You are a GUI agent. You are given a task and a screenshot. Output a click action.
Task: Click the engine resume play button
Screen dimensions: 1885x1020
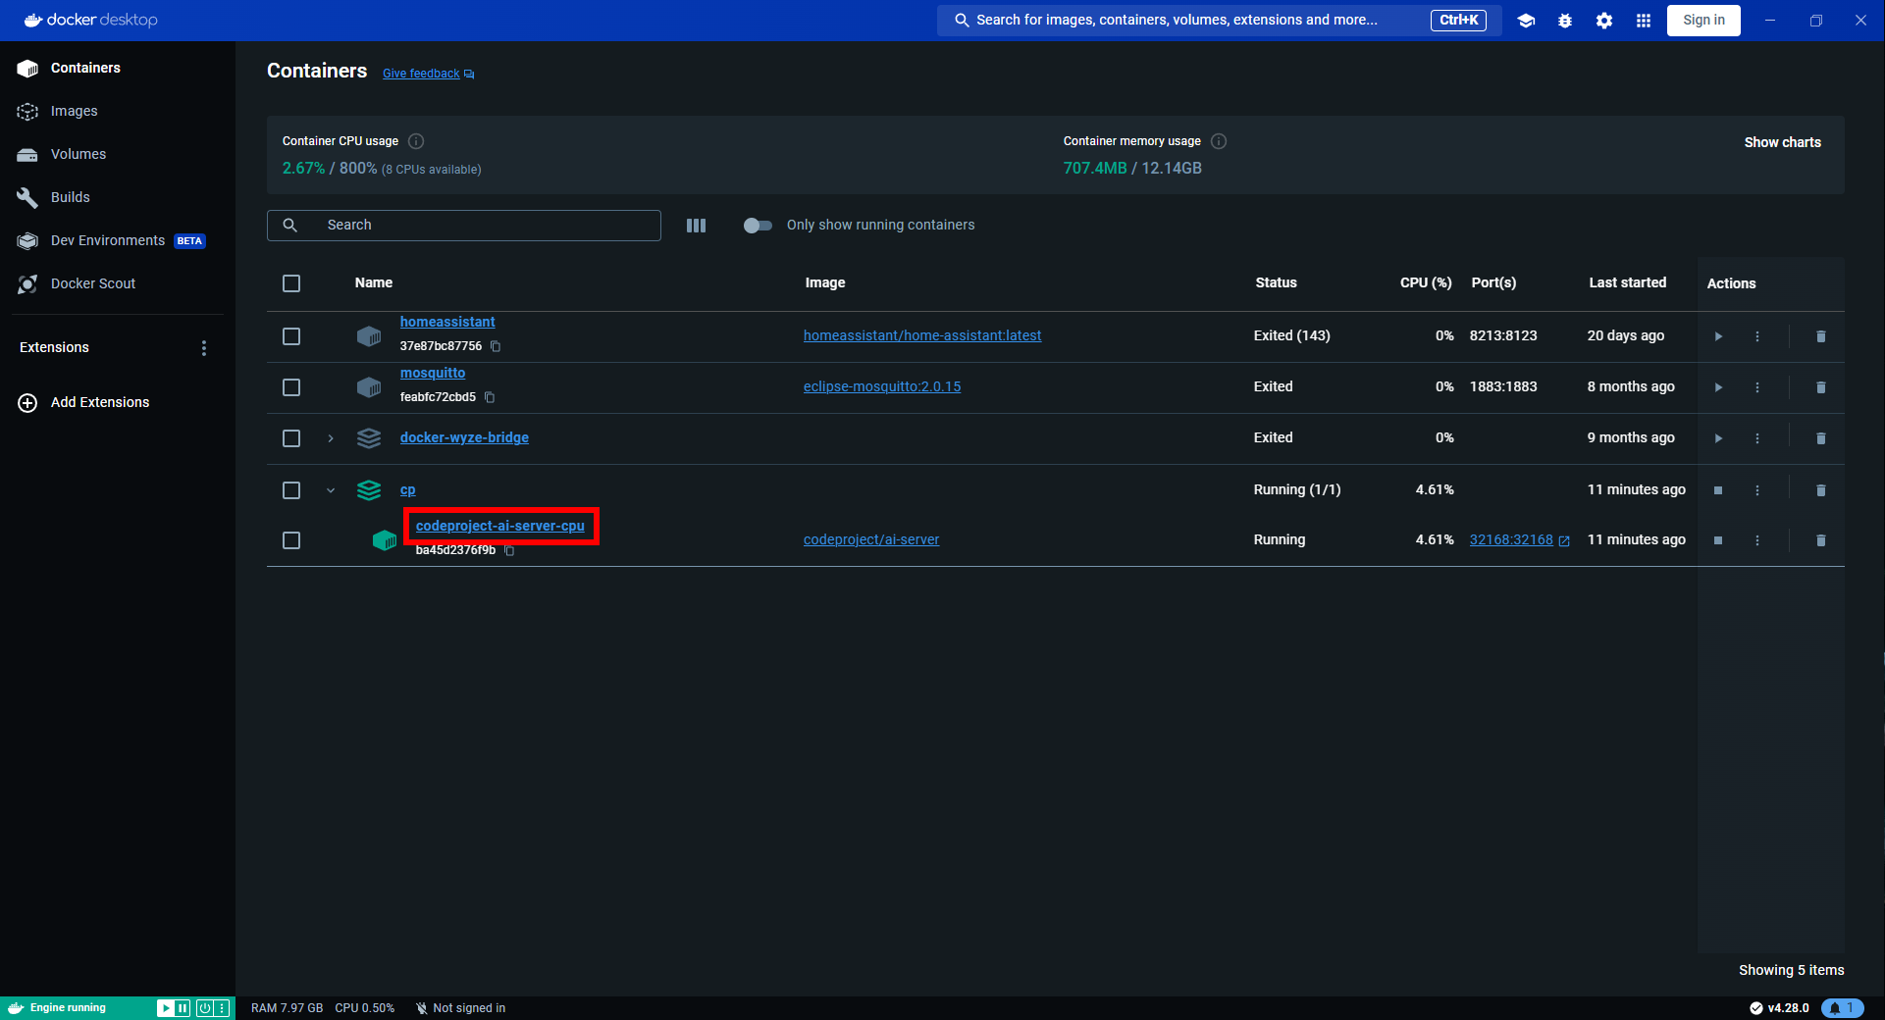click(166, 1008)
